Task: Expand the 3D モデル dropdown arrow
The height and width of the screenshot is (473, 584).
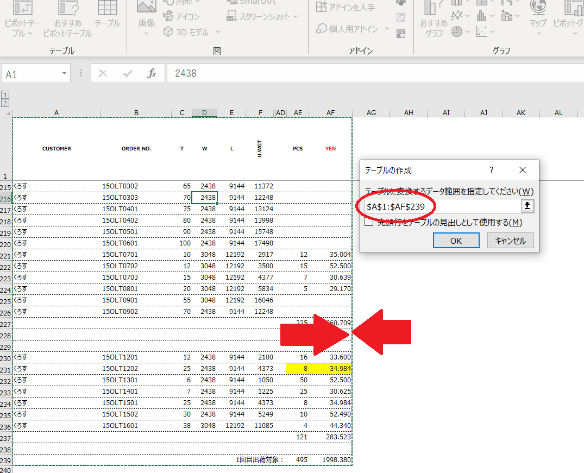Action: pos(218,32)
